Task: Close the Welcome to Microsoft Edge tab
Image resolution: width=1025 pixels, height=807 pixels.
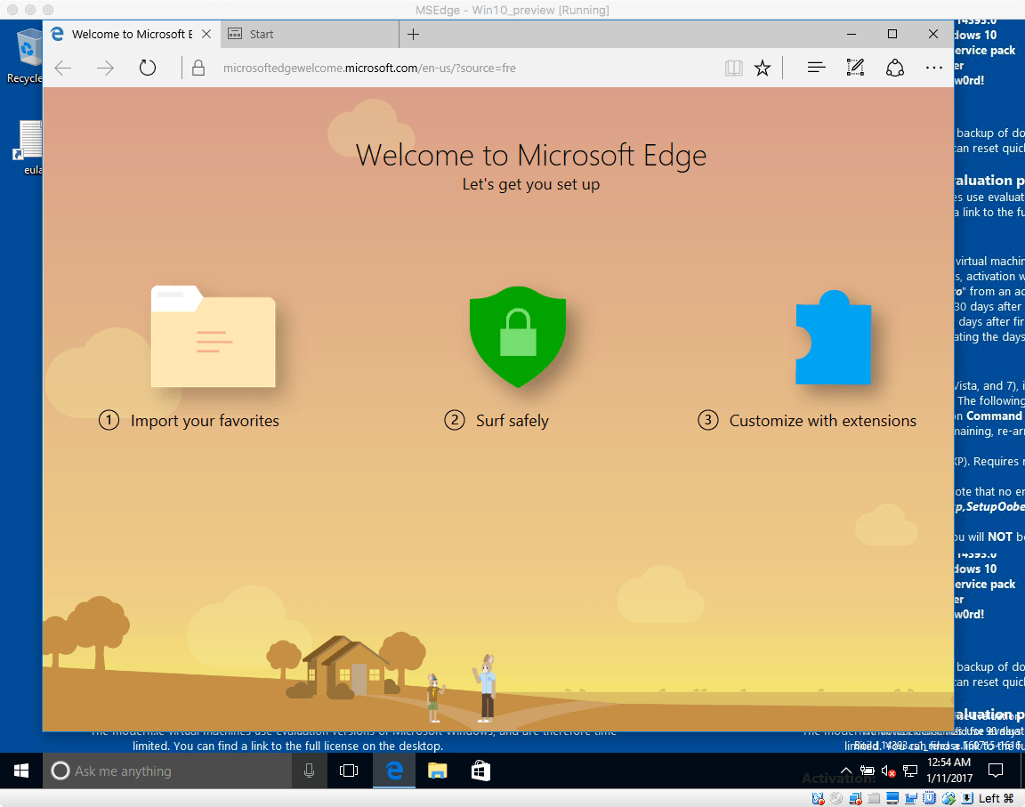Action: pos(206,34)
